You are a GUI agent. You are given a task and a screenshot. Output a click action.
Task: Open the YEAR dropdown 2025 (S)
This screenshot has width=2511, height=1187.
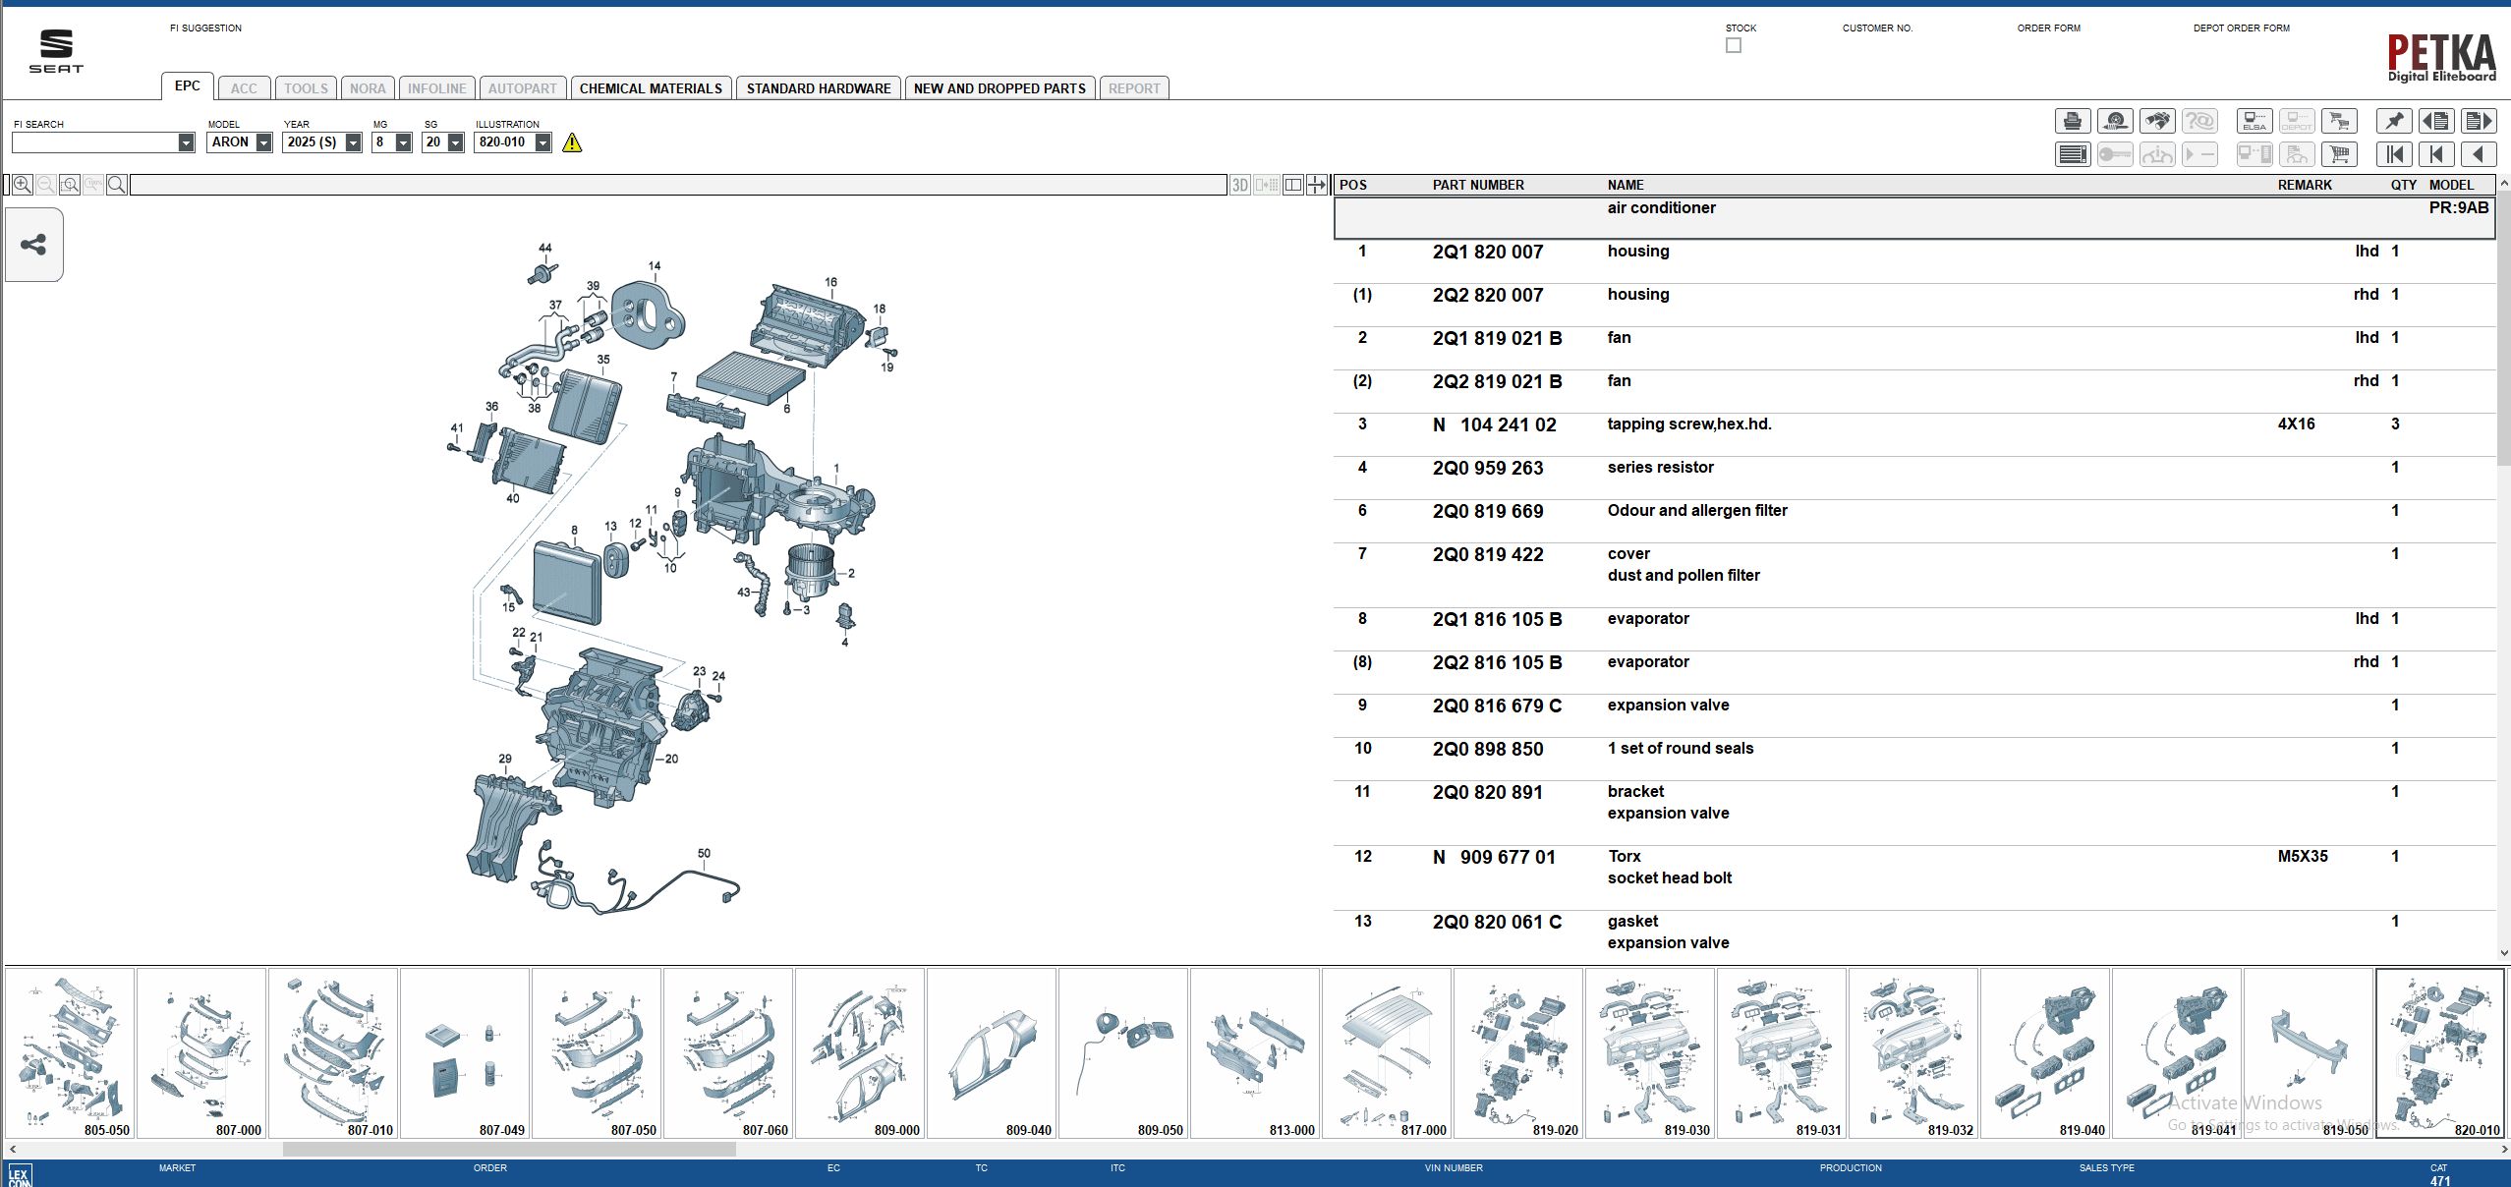pos(353,142)
